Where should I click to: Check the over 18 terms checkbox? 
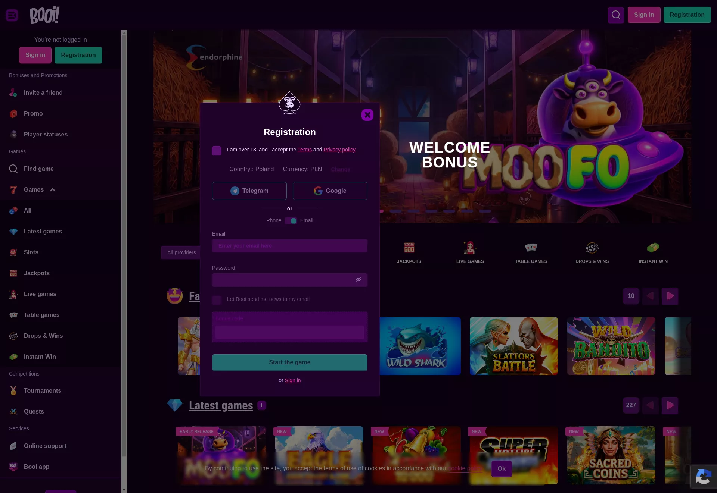tap(217, 150)
